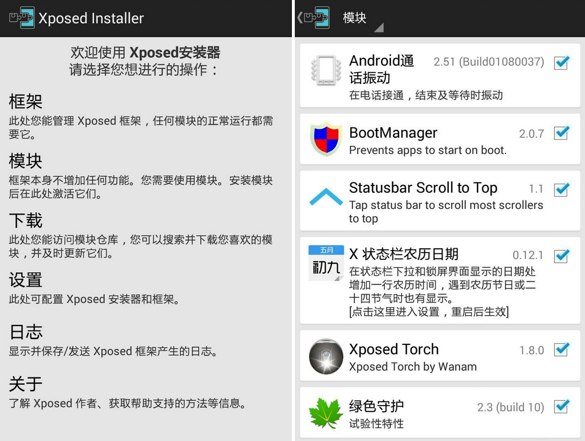
Task: Uncheck the Android通话振动 module checkbox
Action: [x=562, y=62]
